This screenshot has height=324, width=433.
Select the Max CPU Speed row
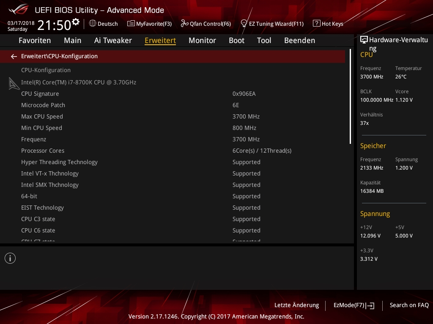[x=173, y=116]
